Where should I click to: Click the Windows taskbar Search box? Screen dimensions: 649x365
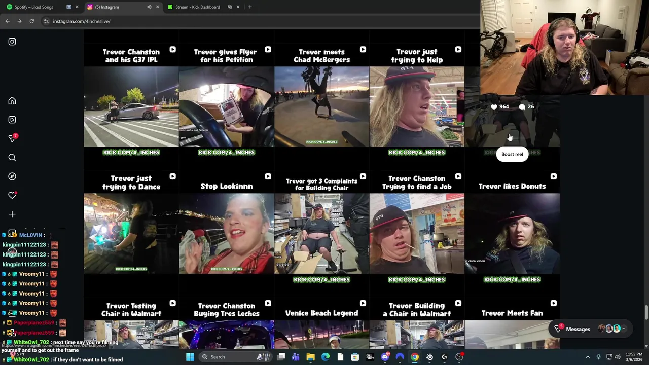tap(236, 357)
